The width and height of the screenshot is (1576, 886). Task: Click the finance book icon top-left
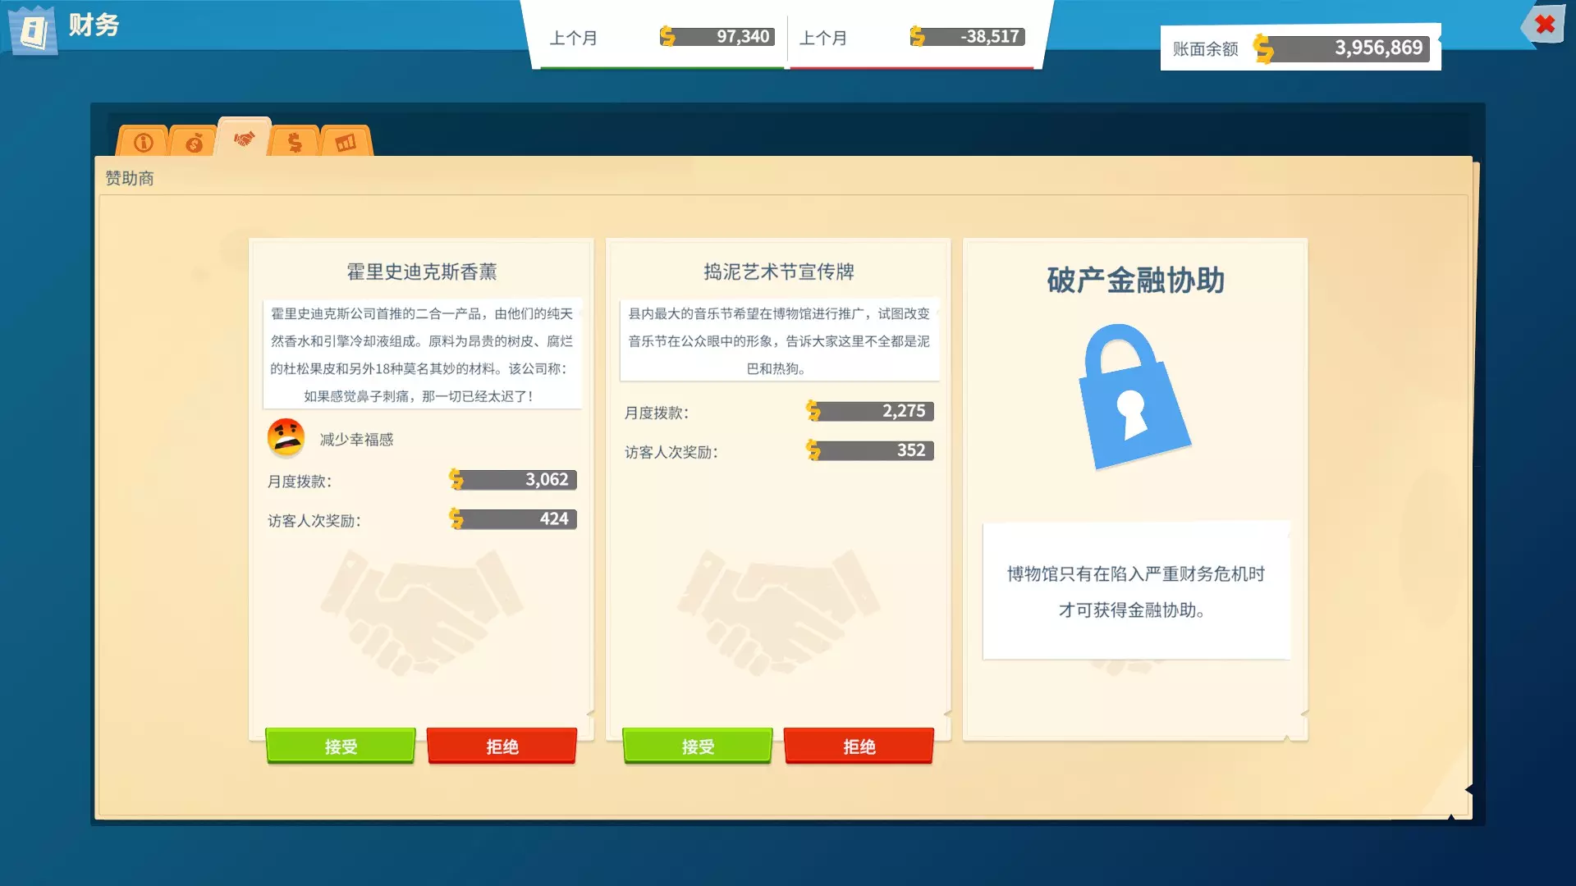coord(33,31)
